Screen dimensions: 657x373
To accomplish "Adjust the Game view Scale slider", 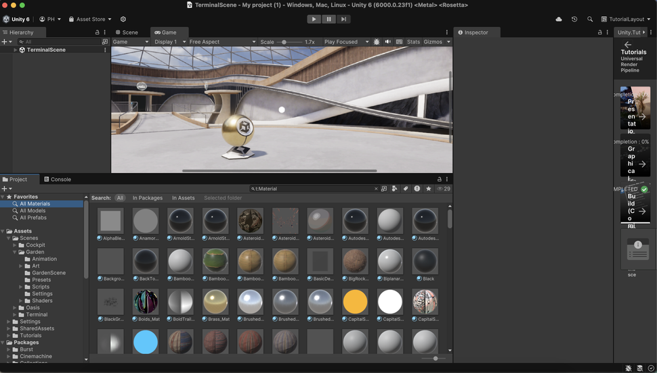I will [284, 42].
